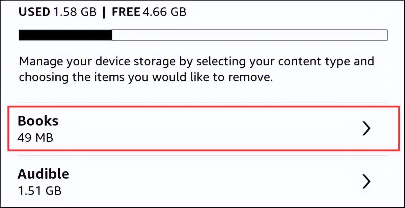Image resolution: width=405 pixels, height=208 pixels.
Task: Click the 4.66 GB free value
Action: 164,12
